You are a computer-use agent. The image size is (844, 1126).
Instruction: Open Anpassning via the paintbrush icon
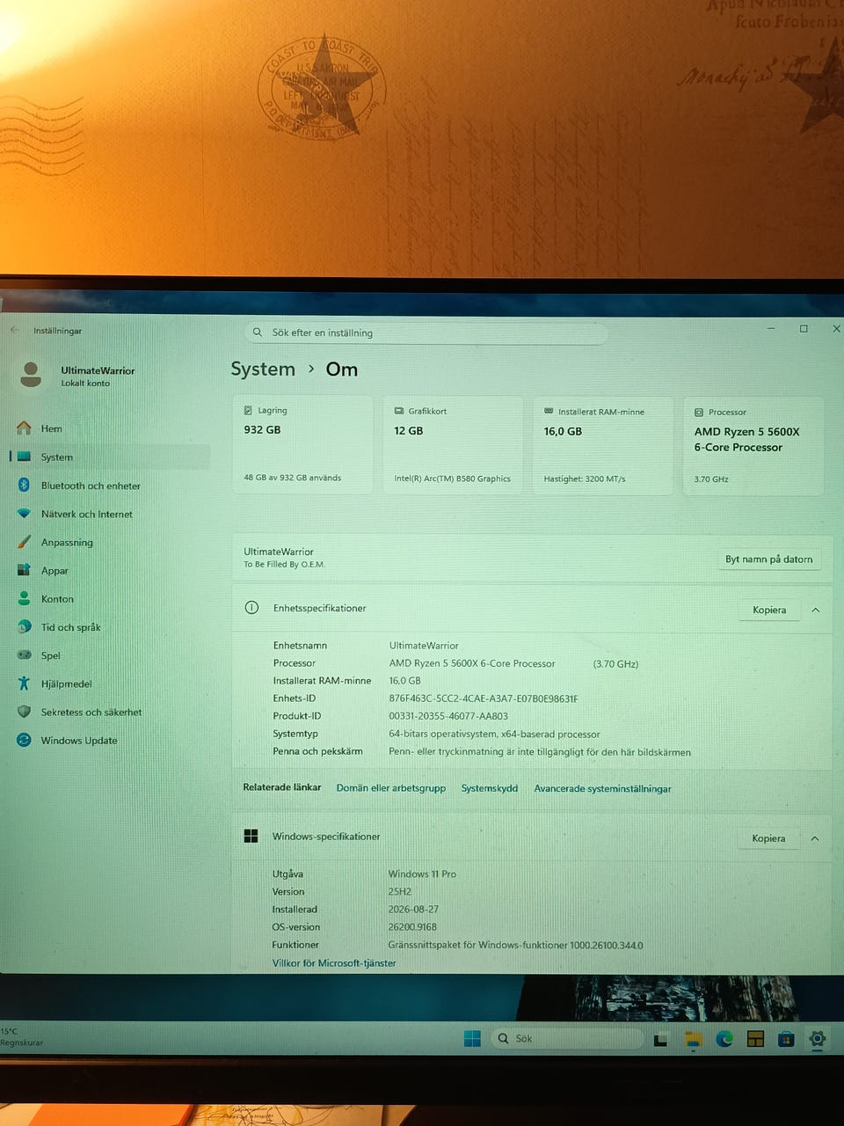click(24, 542)
